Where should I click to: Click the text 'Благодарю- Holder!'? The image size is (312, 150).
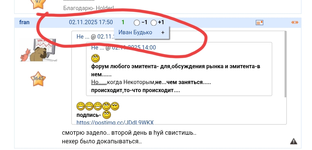coord(89,8)
